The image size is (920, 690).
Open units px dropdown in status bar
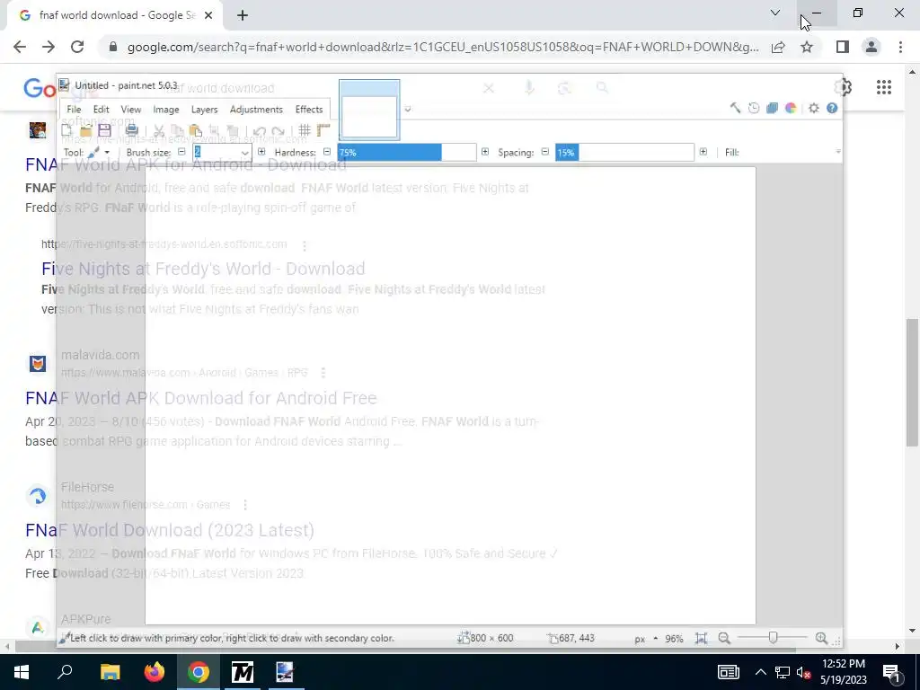(x=645, y=639)
